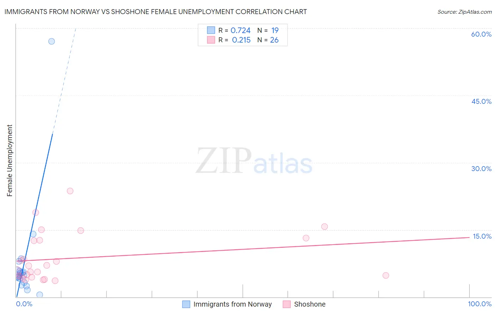496x314 pixels.
Task: Click the 0.0% x-axis label
Action: coord(24,304)
